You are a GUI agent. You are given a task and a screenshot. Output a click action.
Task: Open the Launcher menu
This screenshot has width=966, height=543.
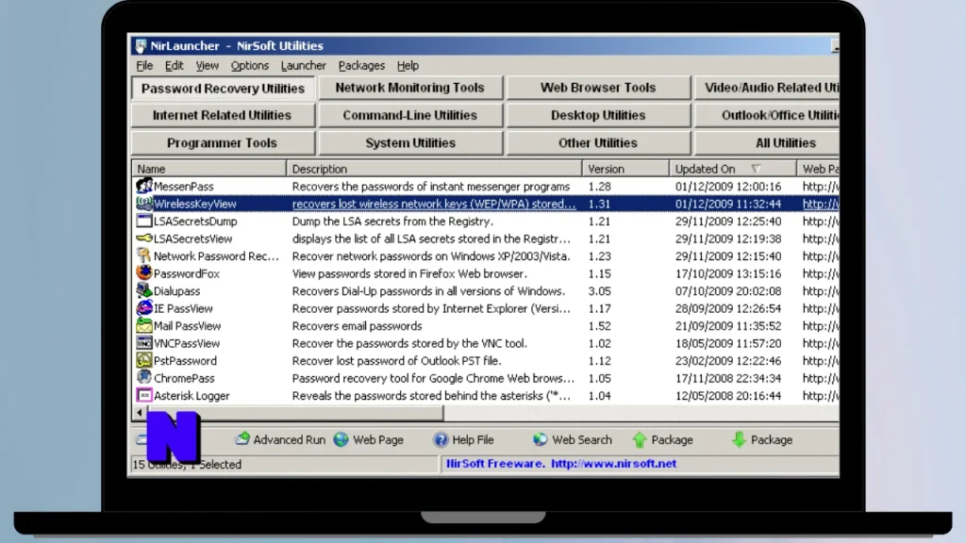click(303, 65)
